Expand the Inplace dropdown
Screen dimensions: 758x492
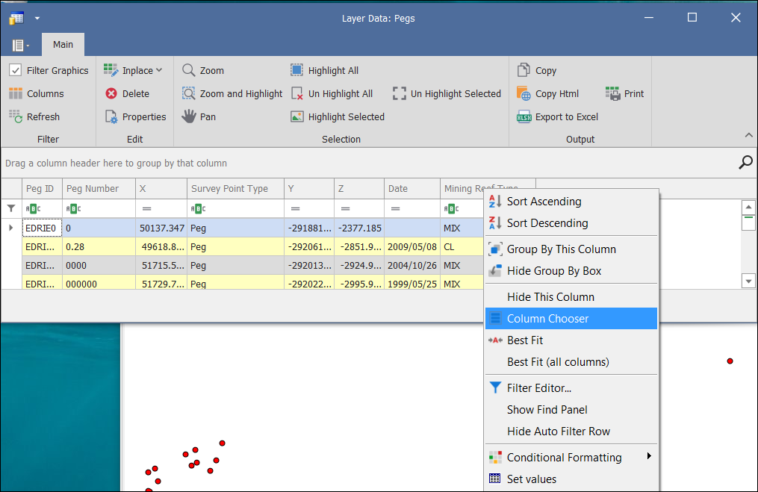(159, 70)
